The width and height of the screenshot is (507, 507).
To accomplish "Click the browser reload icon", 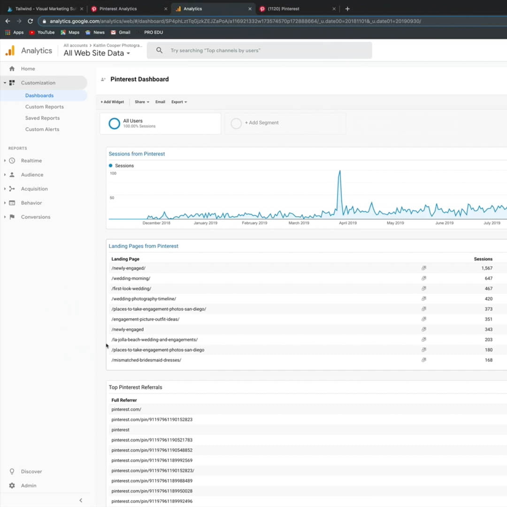I will (31, 21).
